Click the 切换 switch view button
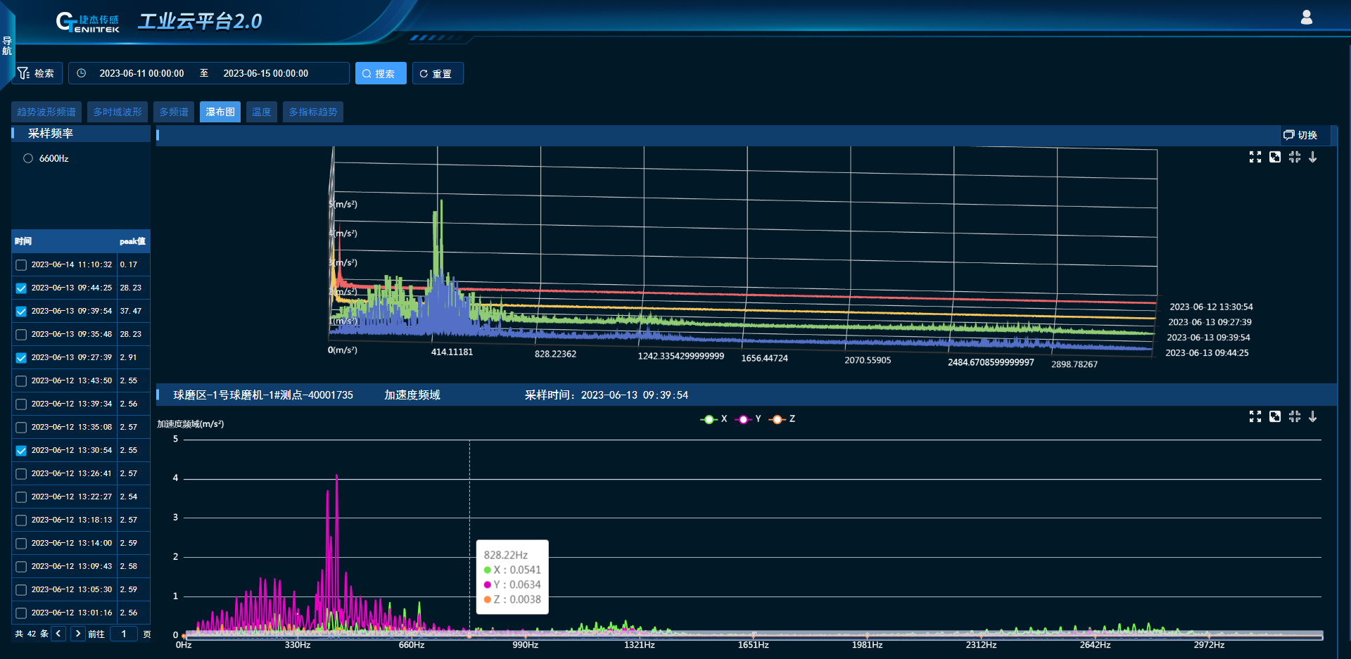The image size is (1351, 659). (1300, 135)
